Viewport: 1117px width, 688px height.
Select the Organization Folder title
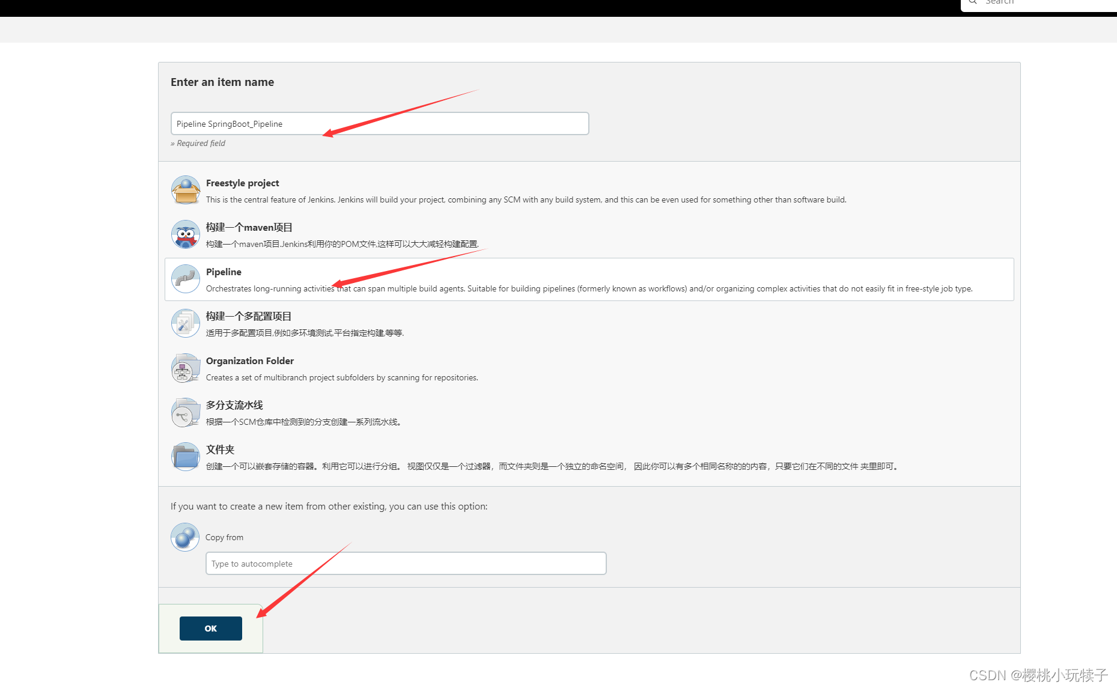pyautogui.click(x=250, y=361)
